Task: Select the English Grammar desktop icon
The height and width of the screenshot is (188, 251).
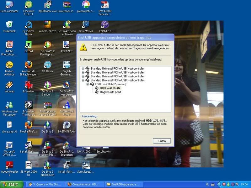Action: [67, 68]
